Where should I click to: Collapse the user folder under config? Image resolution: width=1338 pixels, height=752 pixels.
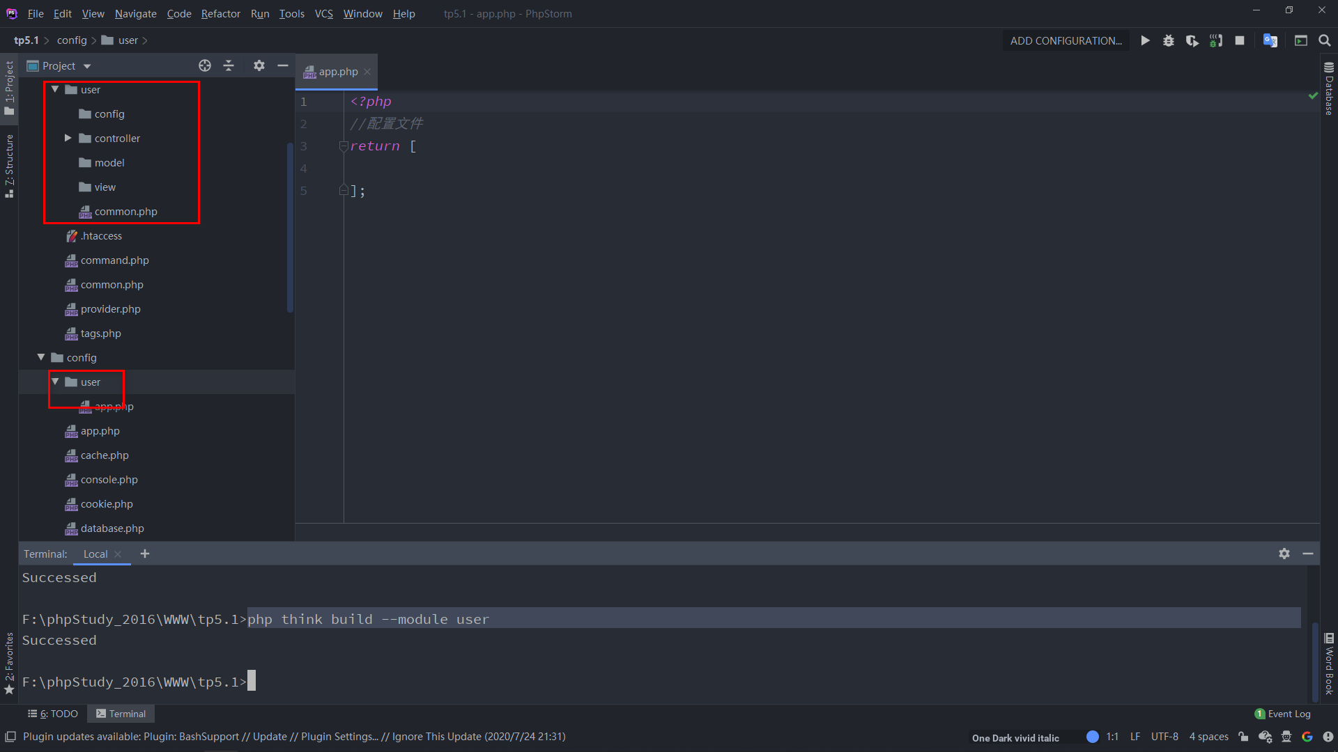point(55,382)
